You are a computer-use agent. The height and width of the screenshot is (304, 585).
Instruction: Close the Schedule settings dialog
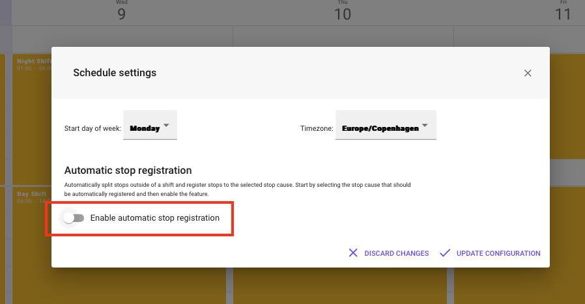click(x=527, y=73)
